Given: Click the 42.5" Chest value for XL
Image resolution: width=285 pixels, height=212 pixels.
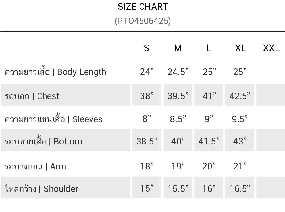Looking at the screenshot, I should pyautogui.click(x=240, y=96).
